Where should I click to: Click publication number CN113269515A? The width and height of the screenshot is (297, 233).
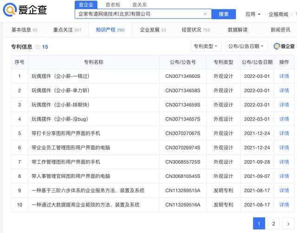(183, 190)
